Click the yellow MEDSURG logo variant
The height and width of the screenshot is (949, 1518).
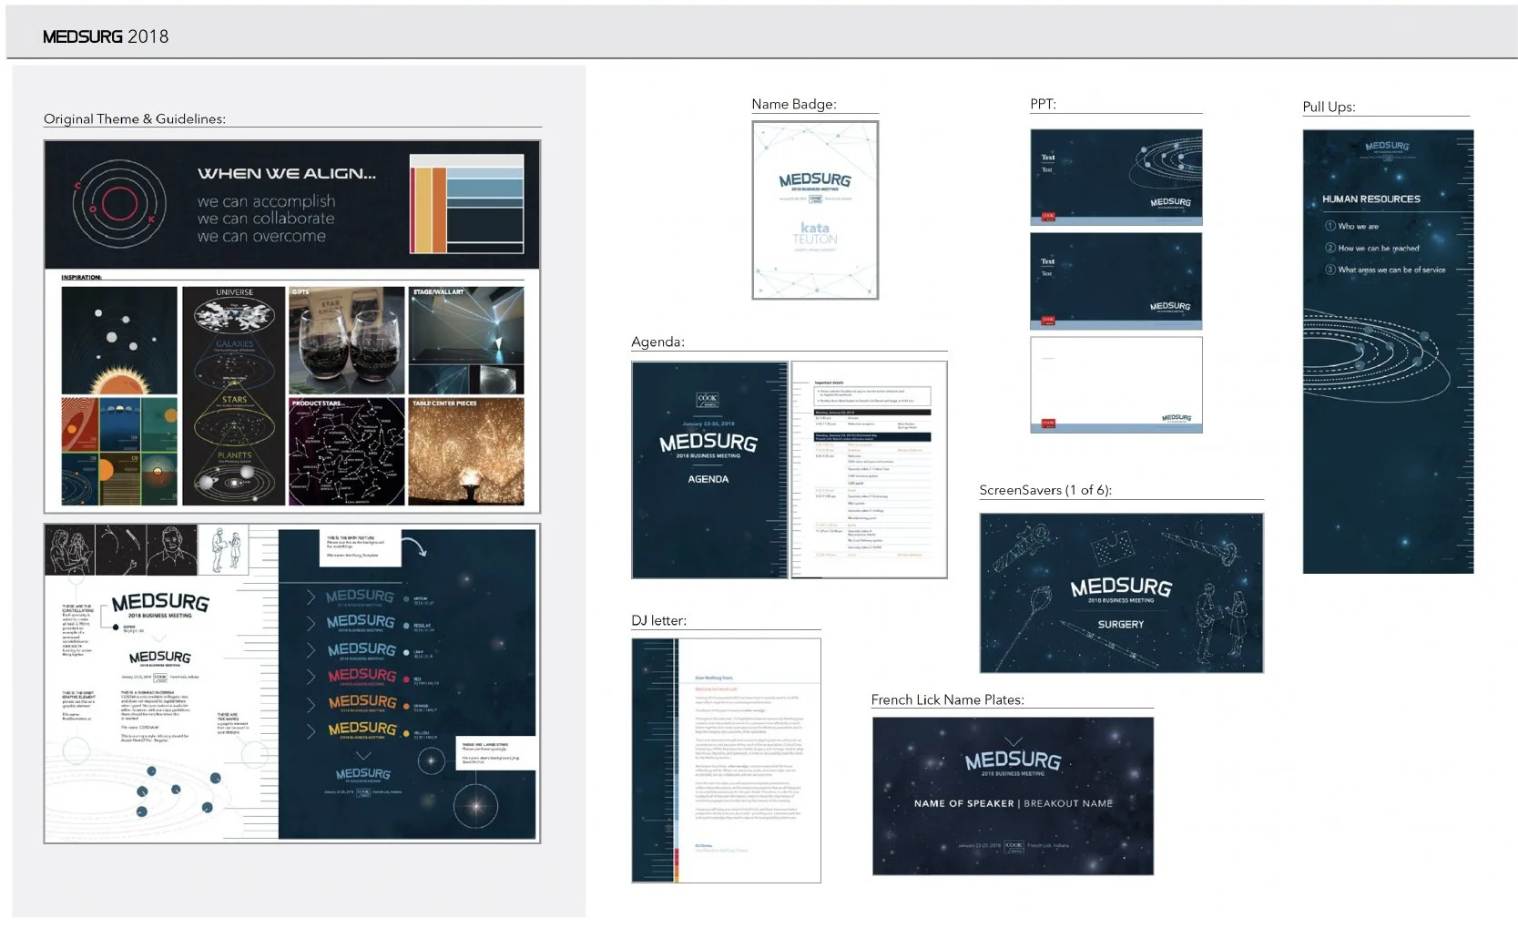362,730
